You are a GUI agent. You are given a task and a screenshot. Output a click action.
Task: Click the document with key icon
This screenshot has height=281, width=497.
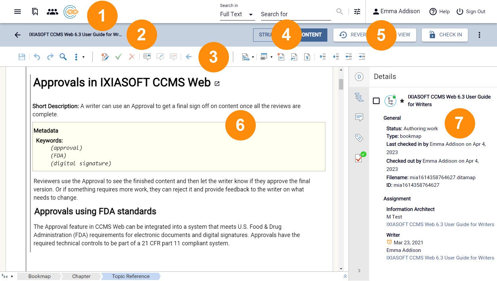(307, 57)
